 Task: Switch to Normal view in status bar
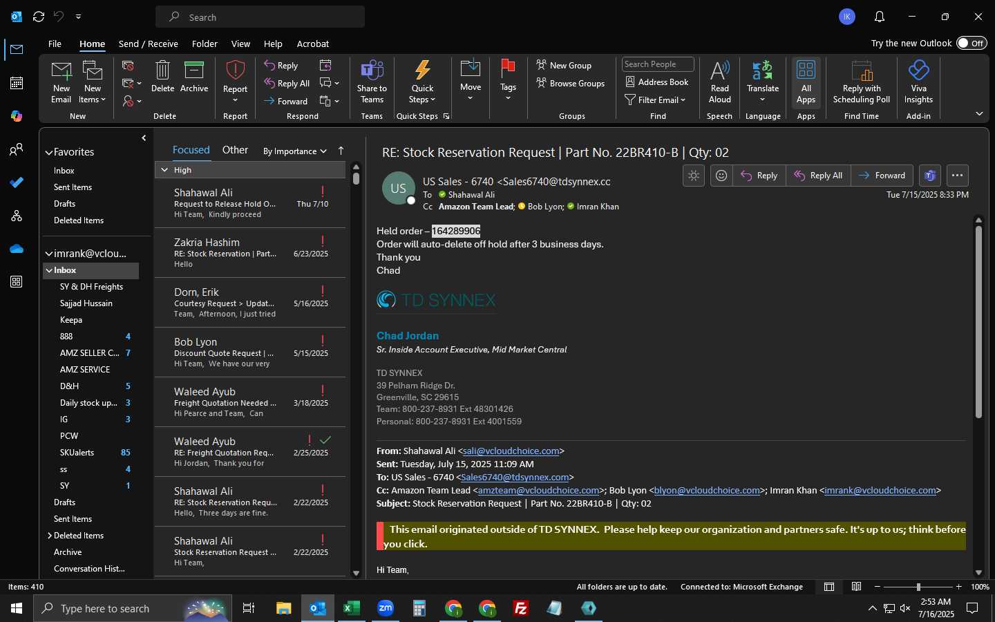pyautogui.click(x=829, y=587)
